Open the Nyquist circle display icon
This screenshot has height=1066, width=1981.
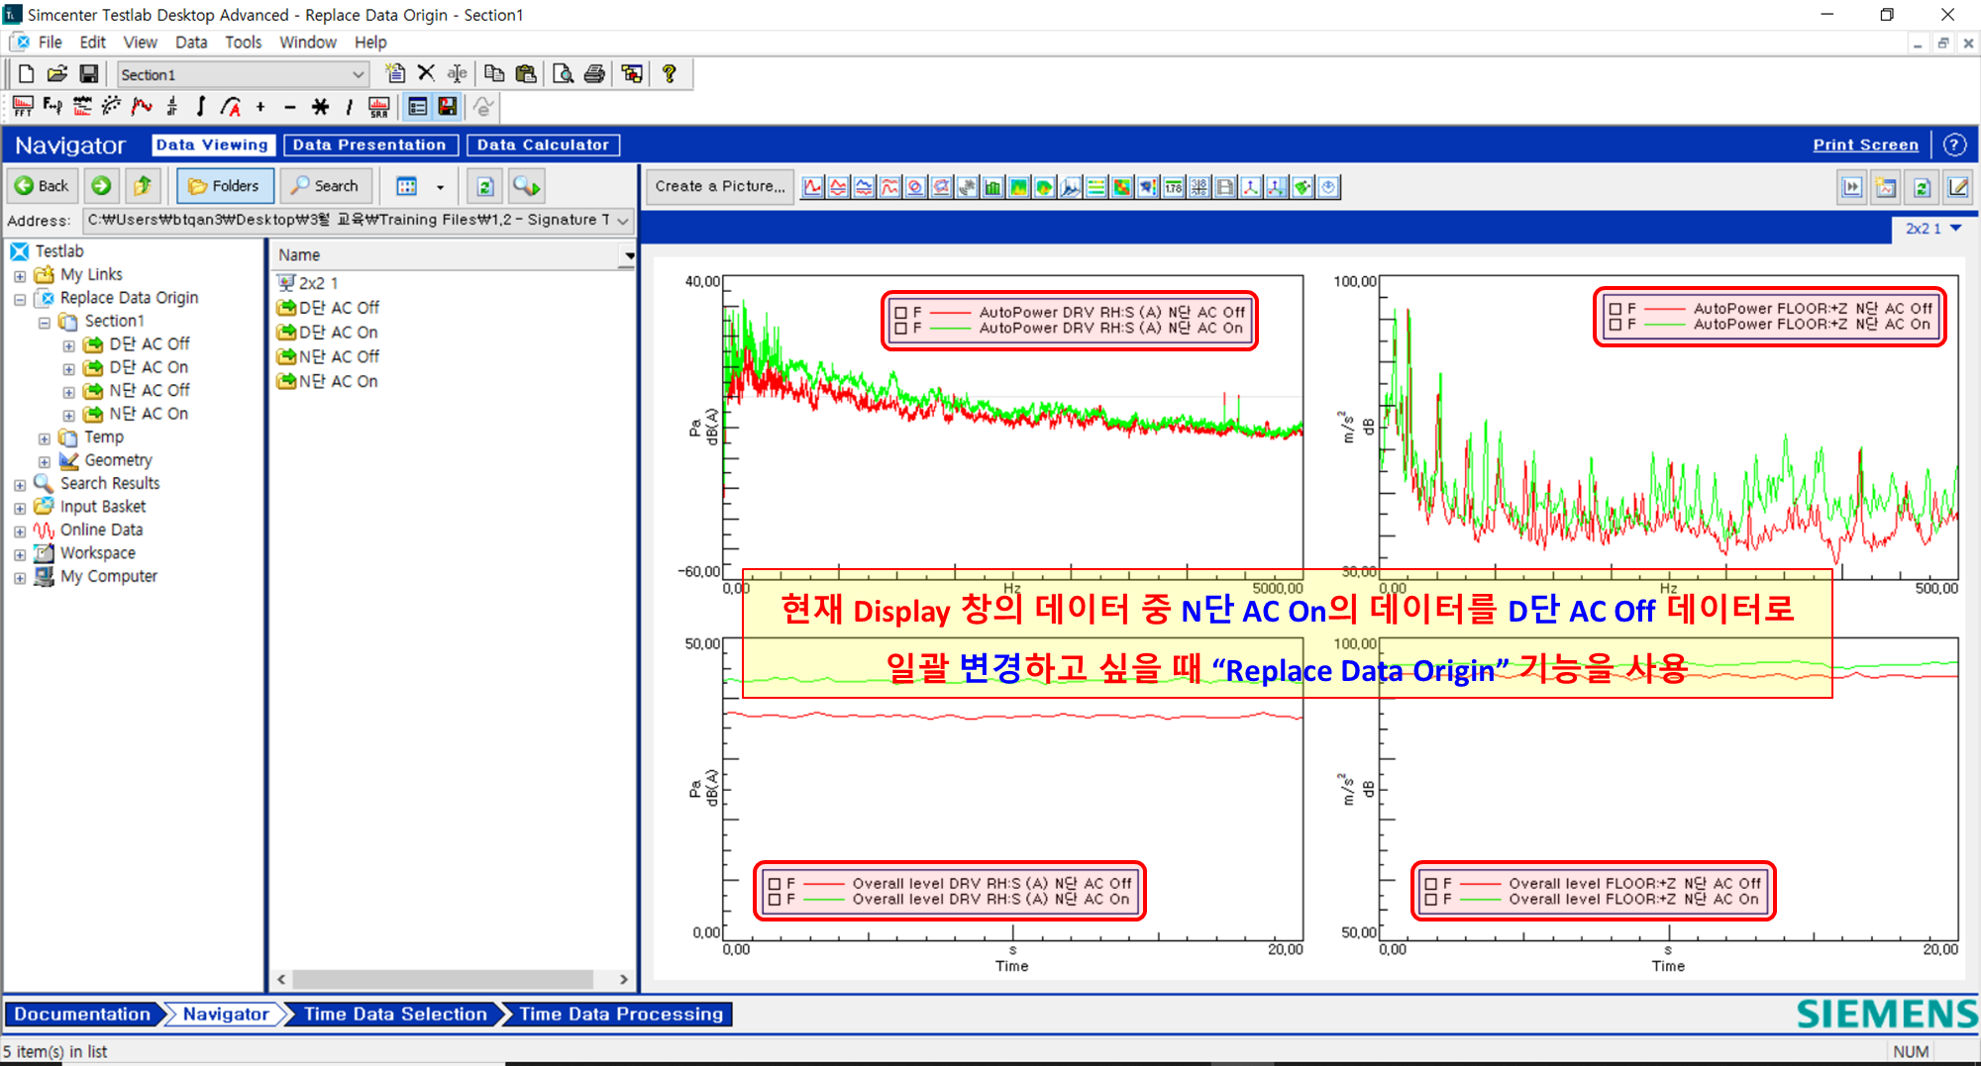(x=916, y=186)
